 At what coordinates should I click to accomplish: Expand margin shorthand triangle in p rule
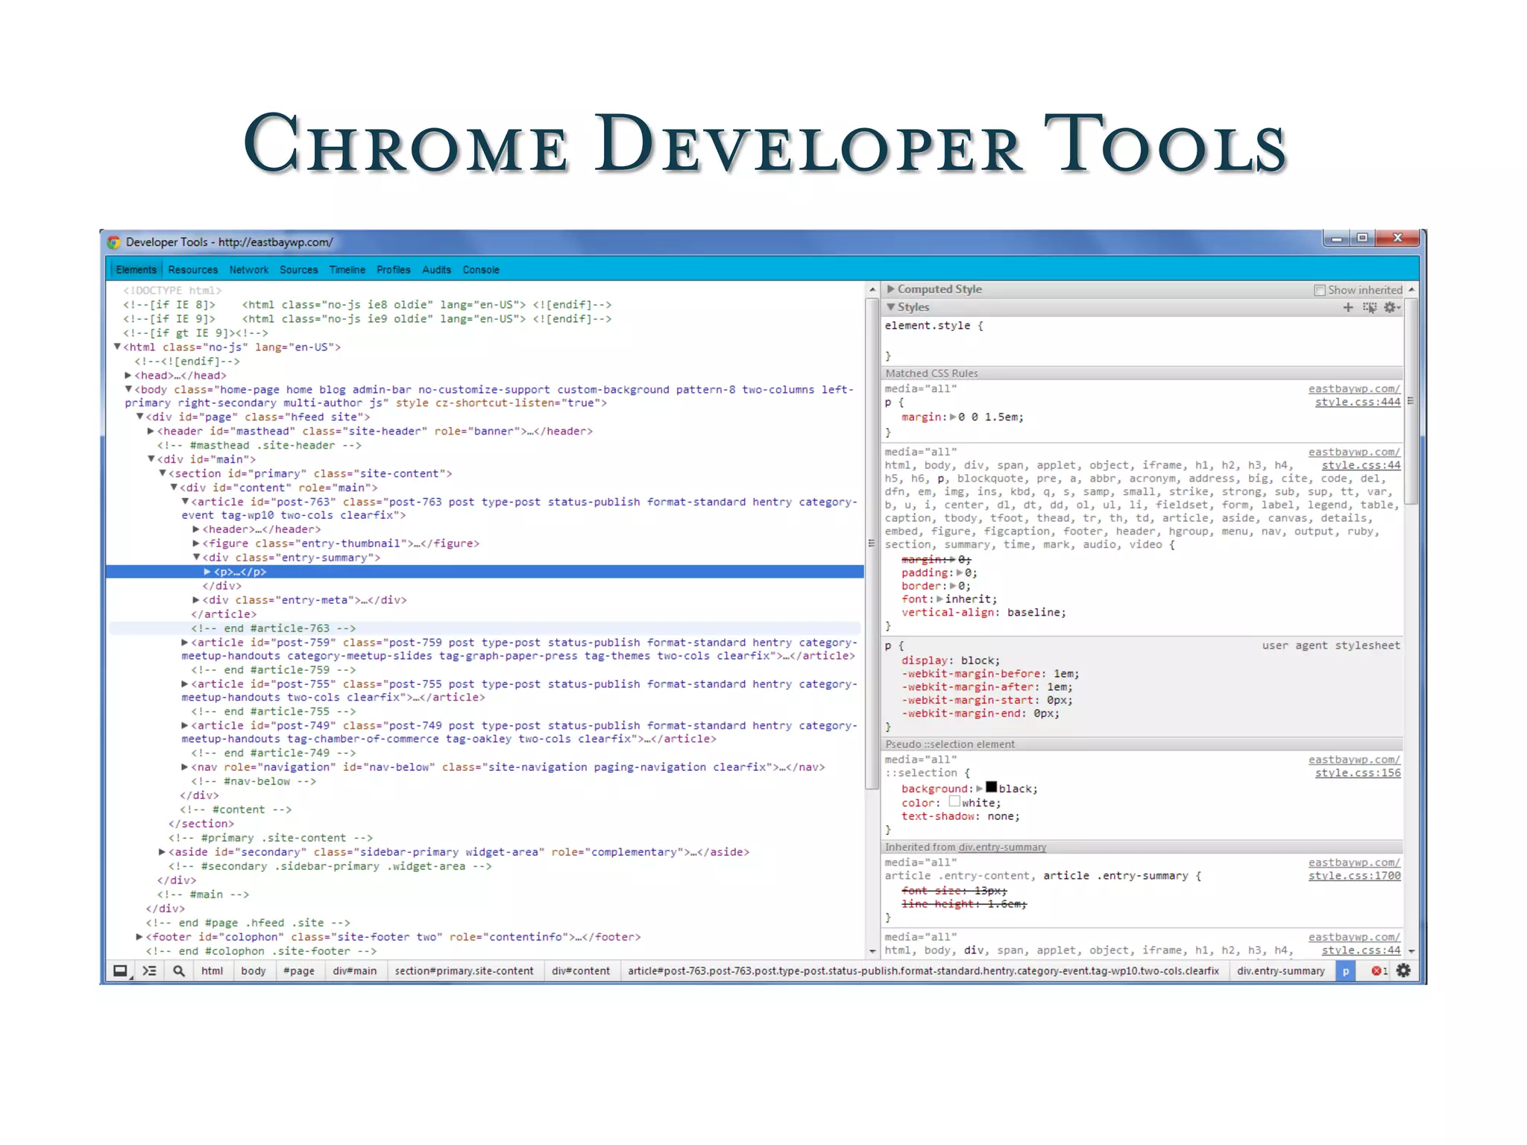click(953, 417)
